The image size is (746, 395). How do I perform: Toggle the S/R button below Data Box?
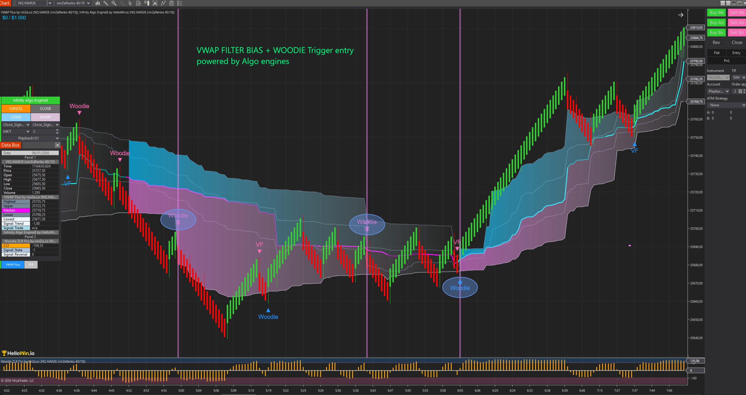(31, 265)
